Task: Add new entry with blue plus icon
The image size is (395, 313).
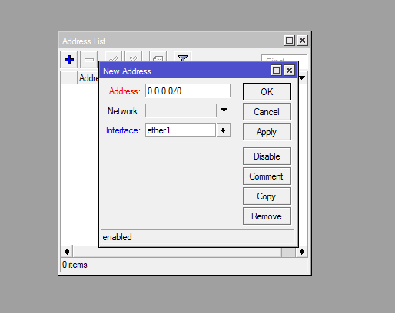Action: pyautogui.click(x=69, y=60)
